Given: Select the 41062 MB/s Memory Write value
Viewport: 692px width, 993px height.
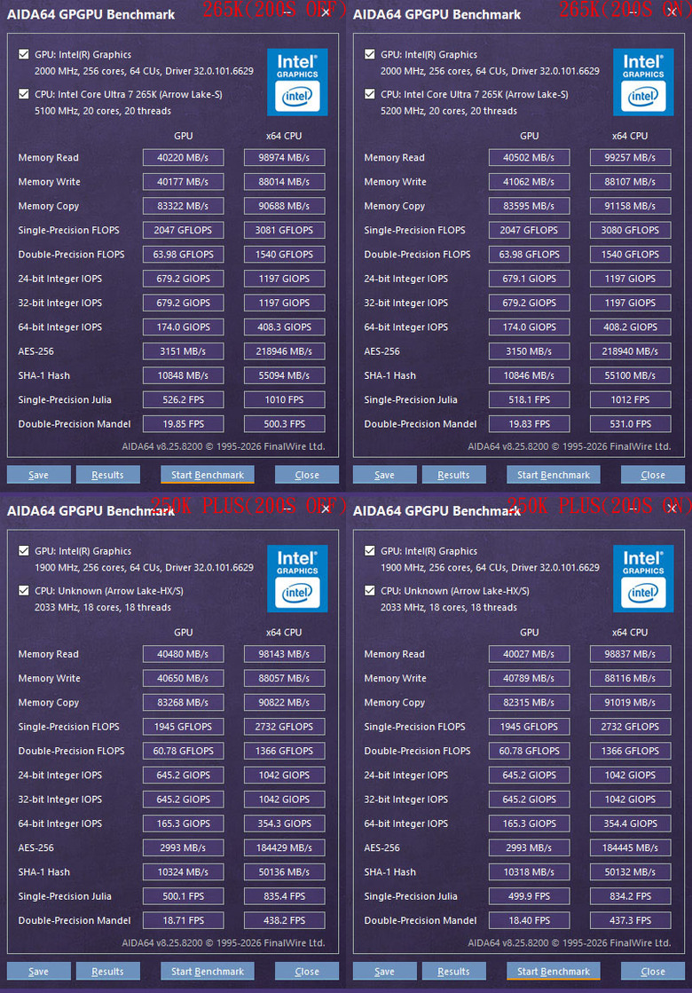Looking at the screenshot, I should (530, 182).
